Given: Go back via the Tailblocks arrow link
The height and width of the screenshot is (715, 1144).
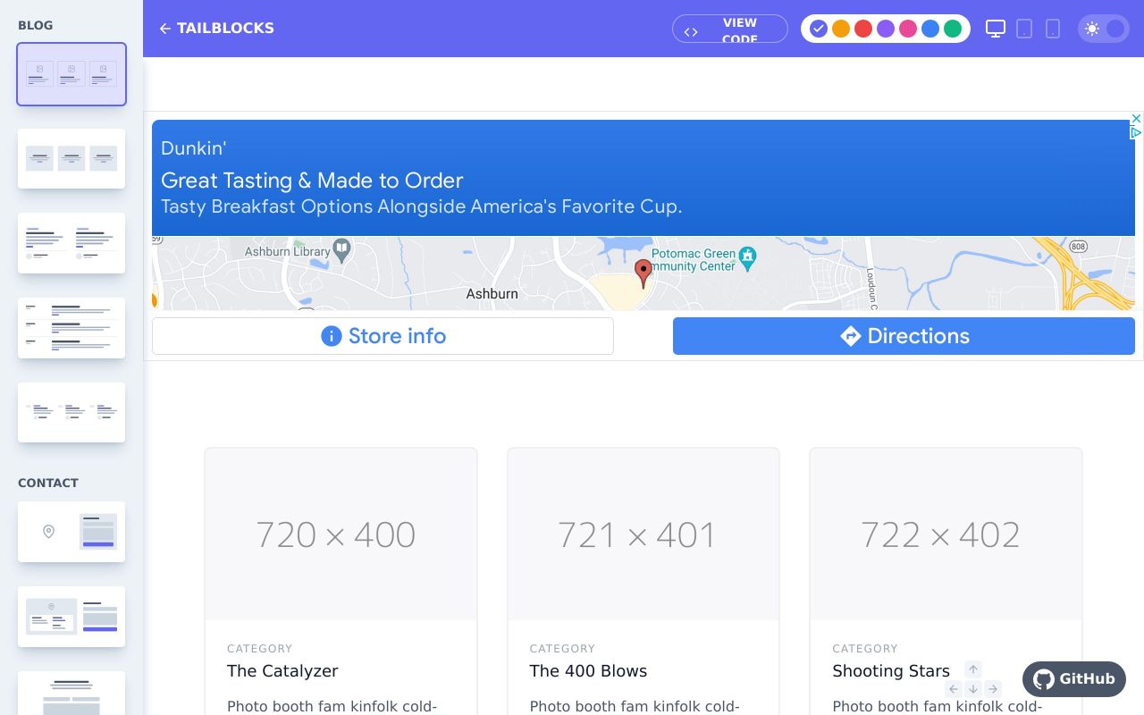Looking at the screenshot, I should tap(216, 29).
